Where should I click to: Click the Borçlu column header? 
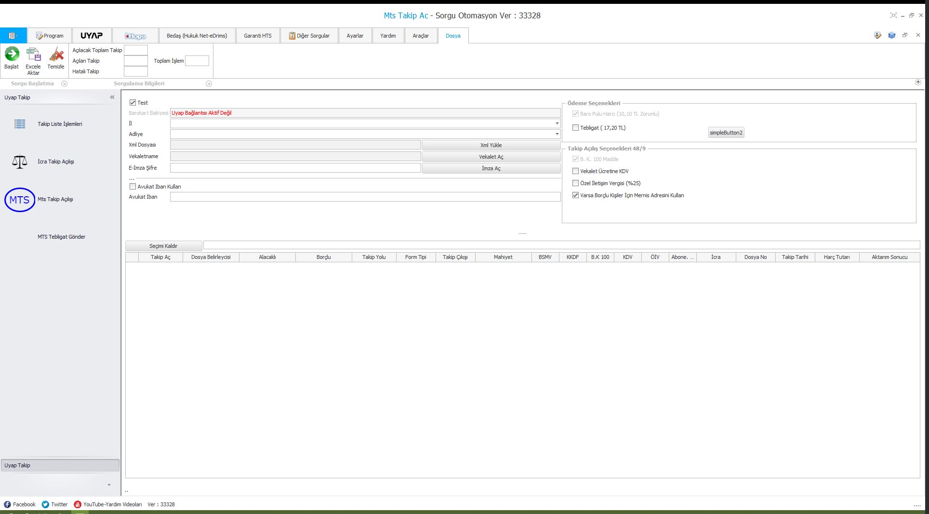pyautogui.click(x=324, y=257)
